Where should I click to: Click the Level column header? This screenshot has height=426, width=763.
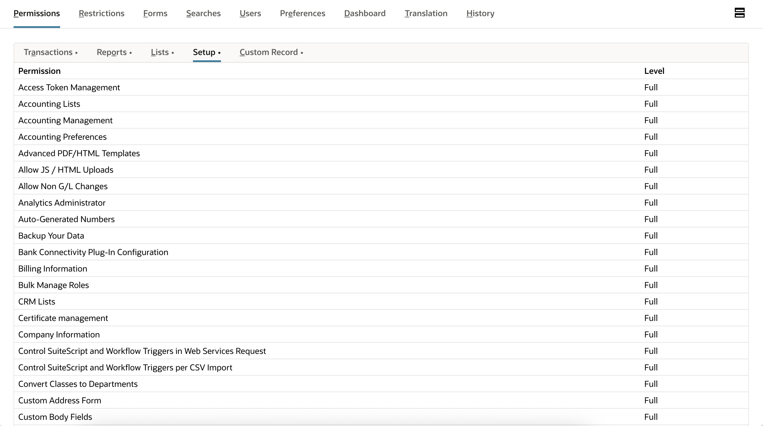(x=654, y=71)
